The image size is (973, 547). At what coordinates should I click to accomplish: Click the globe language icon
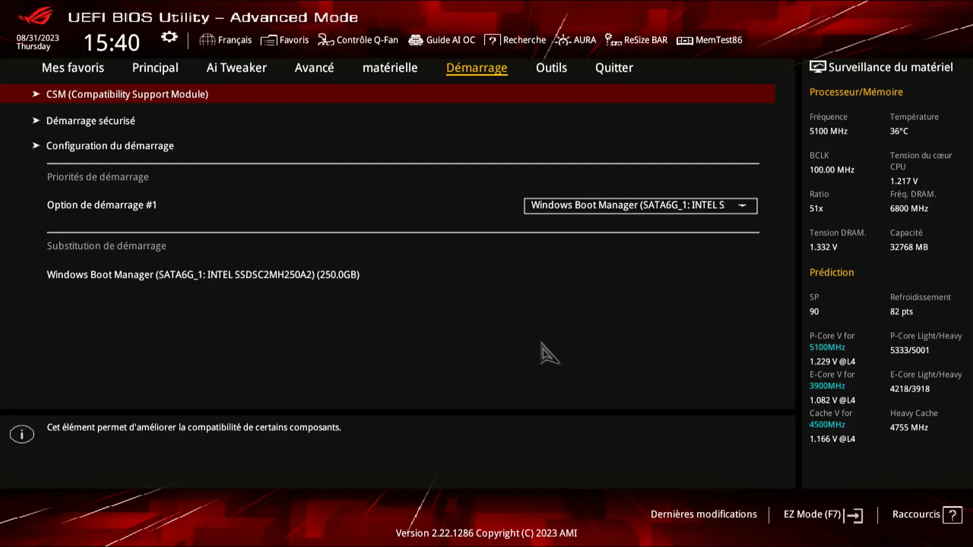[x=207, y=40]
